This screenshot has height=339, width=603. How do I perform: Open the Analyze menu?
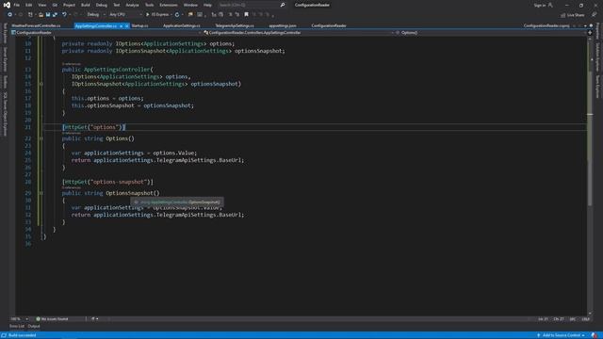(x=132, y=5)
